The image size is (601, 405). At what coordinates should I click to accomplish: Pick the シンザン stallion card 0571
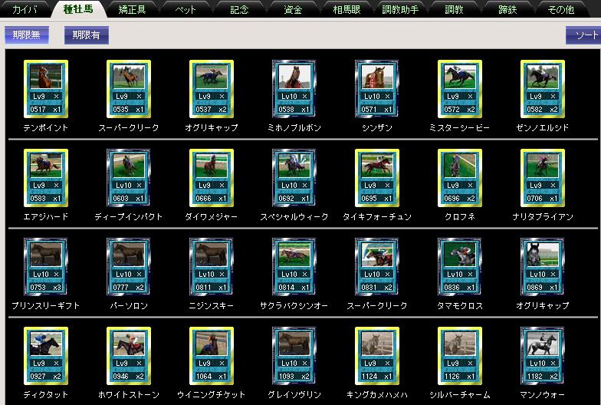pyautogui.click(x=377, y=89)
